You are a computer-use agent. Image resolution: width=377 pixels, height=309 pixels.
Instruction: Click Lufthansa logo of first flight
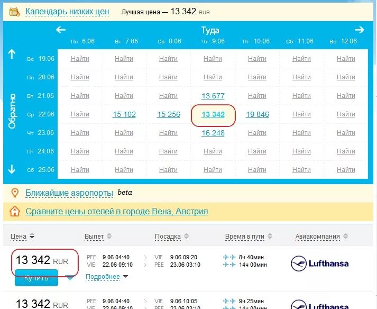(319, 263)
